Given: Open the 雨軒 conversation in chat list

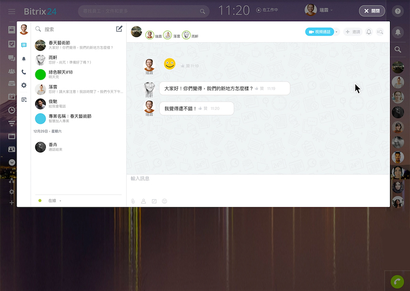Looking at the screenshot, I should (78, 60).
